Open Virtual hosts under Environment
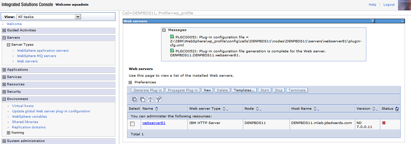 (x=23, y=106)
